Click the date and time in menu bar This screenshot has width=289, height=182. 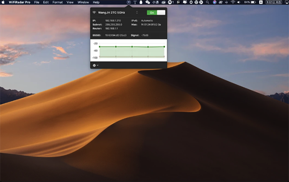274,2
